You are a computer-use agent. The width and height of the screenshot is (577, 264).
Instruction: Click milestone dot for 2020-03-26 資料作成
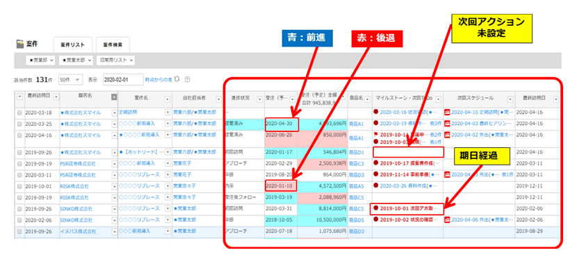[376, 185]
